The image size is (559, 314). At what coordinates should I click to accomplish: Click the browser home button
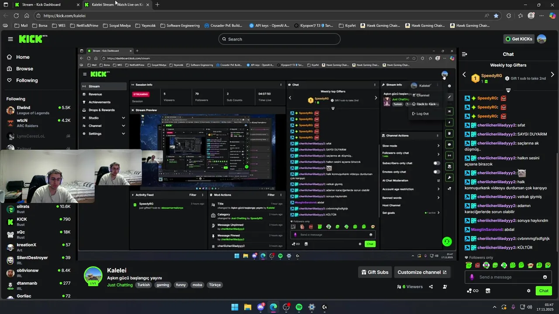point(27,16)
